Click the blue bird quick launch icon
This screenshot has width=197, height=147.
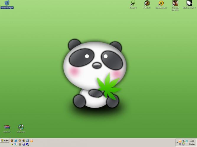click(16, 141)
